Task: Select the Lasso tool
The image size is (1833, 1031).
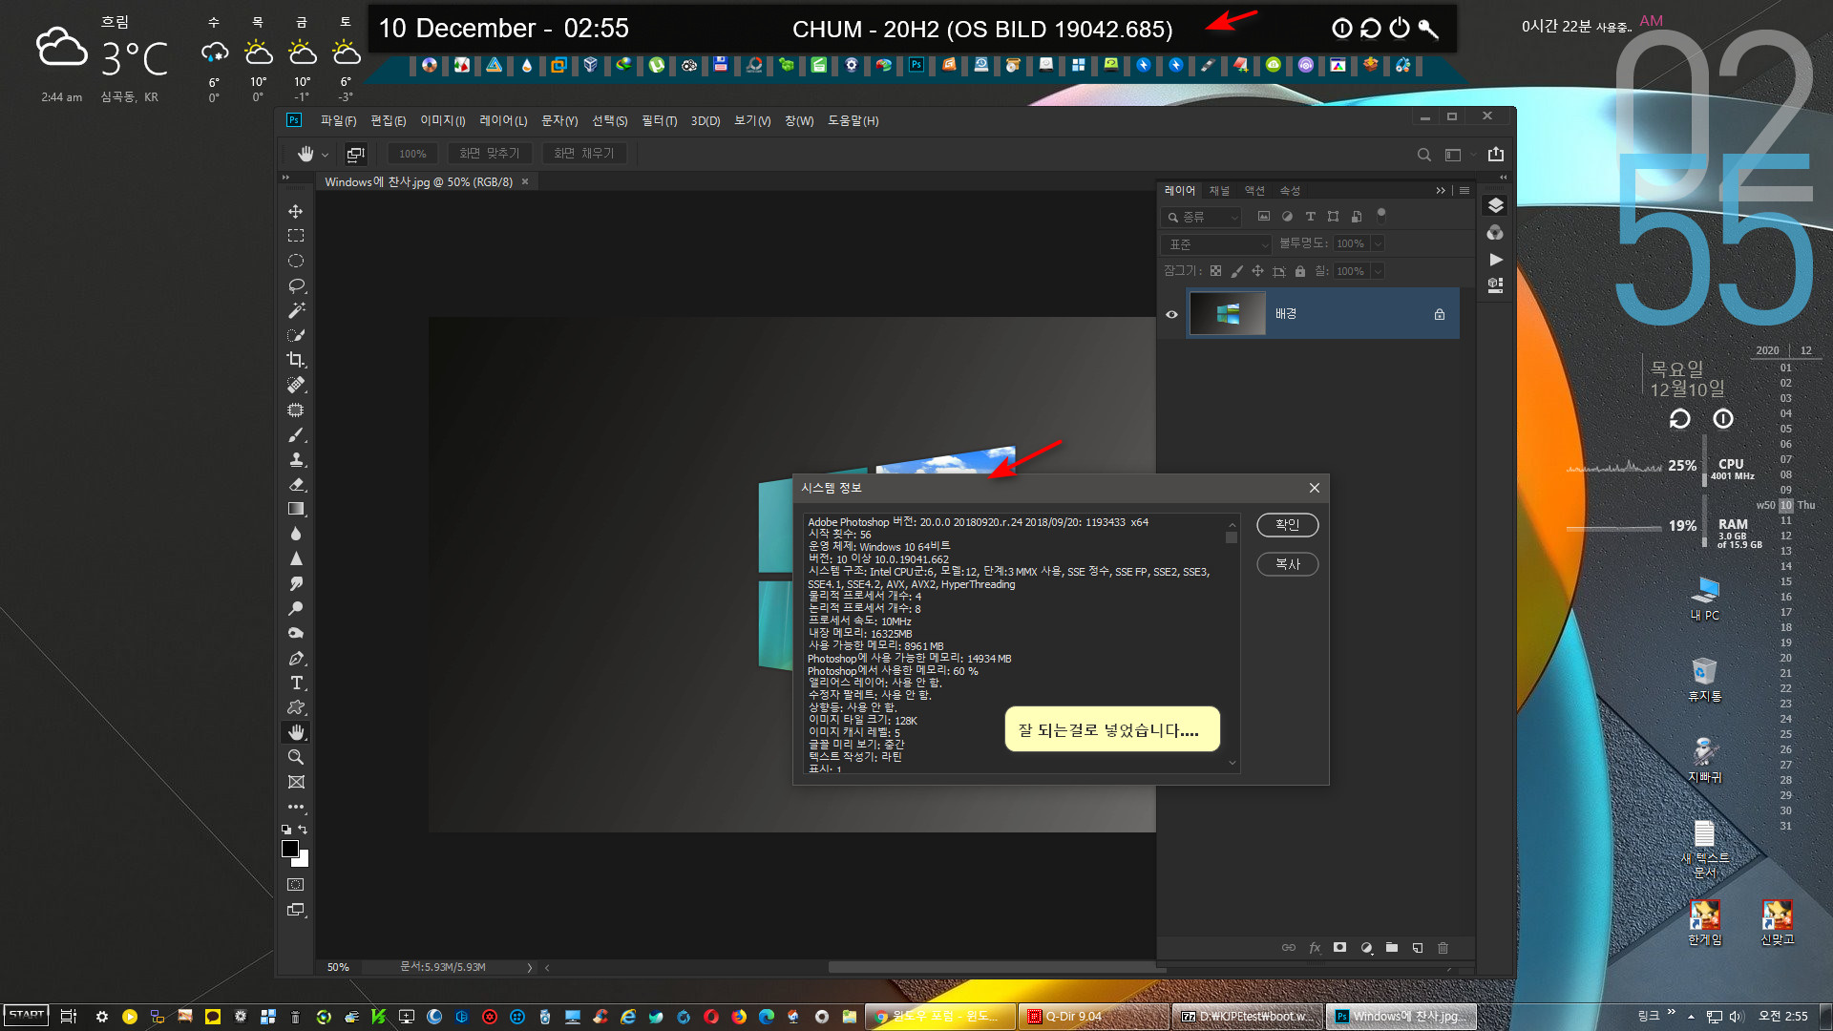Action: [x=296, y=285]
